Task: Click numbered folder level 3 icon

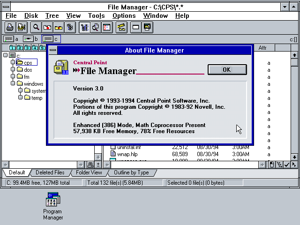Action: [x=27, y=48]
